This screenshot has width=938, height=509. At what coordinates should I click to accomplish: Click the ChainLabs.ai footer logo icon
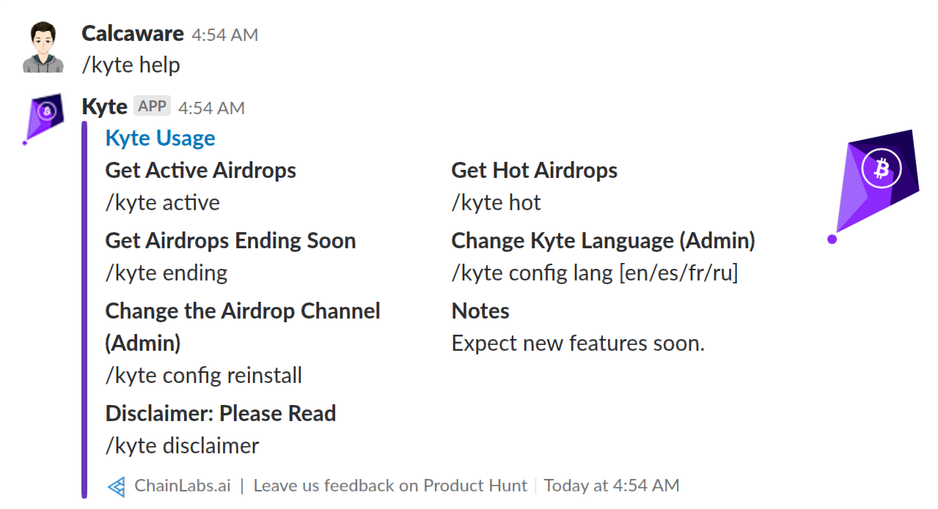tap(116, 486)
